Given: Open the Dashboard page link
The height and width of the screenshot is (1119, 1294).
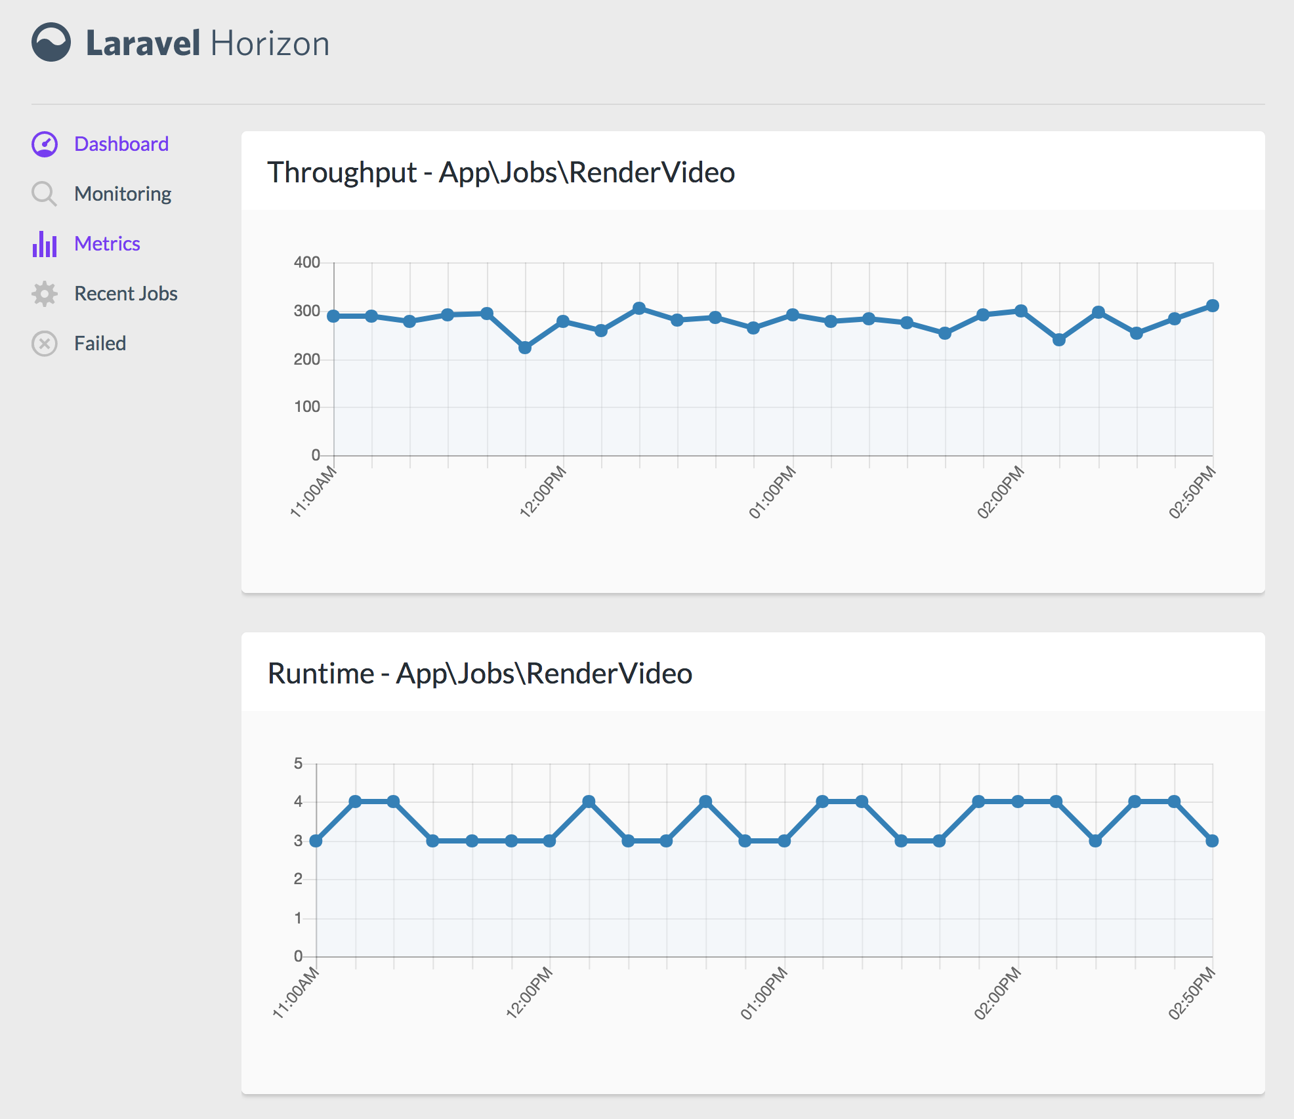Looking at the screenshot, I should [121, 144].
